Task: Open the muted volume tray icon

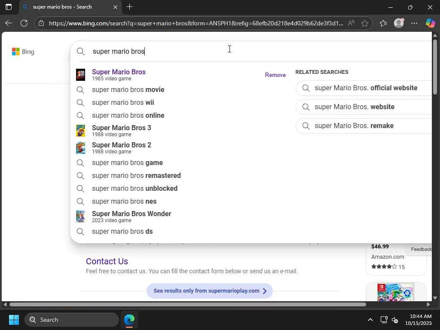Action: (x=395, y=320)
